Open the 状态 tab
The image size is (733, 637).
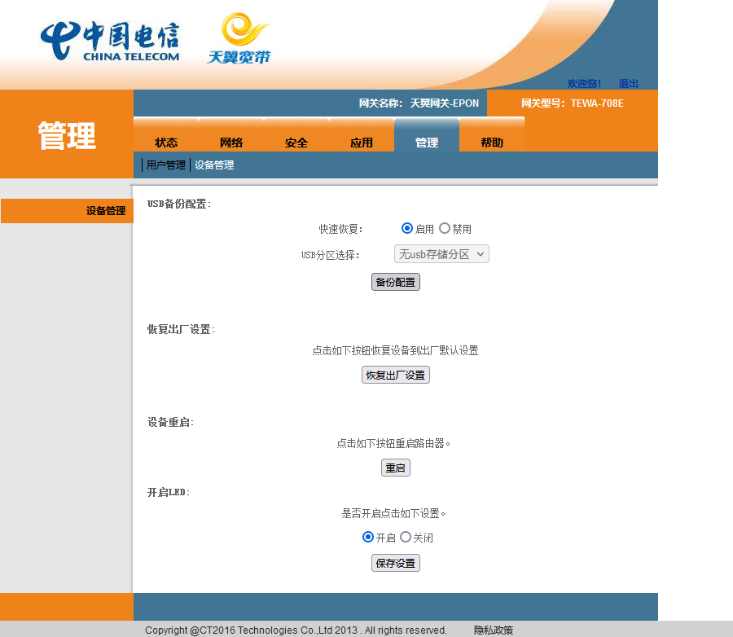[x=166, y=143]
